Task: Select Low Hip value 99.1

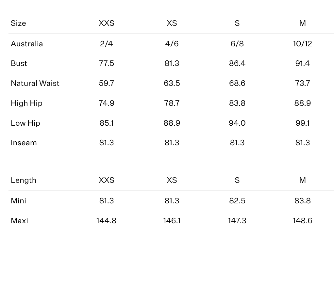Action: (x=303, y=123)
